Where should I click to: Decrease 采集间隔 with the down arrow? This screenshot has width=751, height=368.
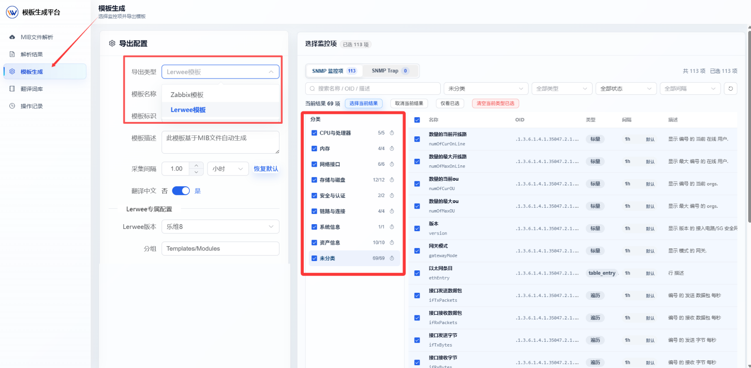[196, 172]
